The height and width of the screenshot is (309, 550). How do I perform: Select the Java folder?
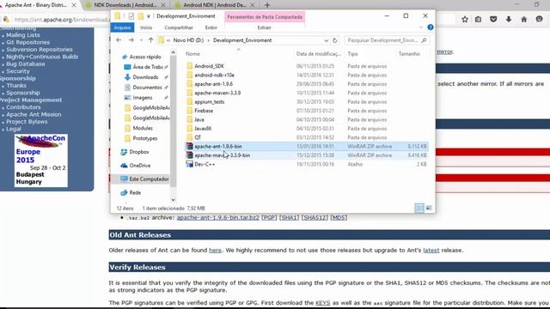point(199,120)
